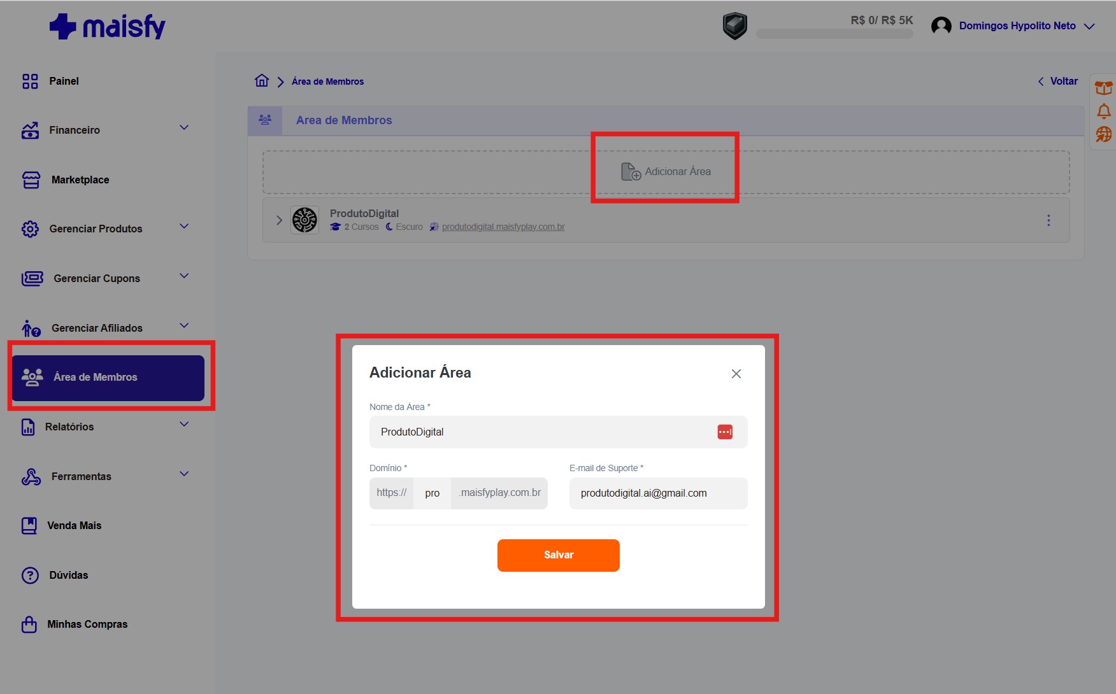The height and width of the screenshot is (694, 1116).
Task: Click the https:// prefix in Domínio
Action: (392, 493)
